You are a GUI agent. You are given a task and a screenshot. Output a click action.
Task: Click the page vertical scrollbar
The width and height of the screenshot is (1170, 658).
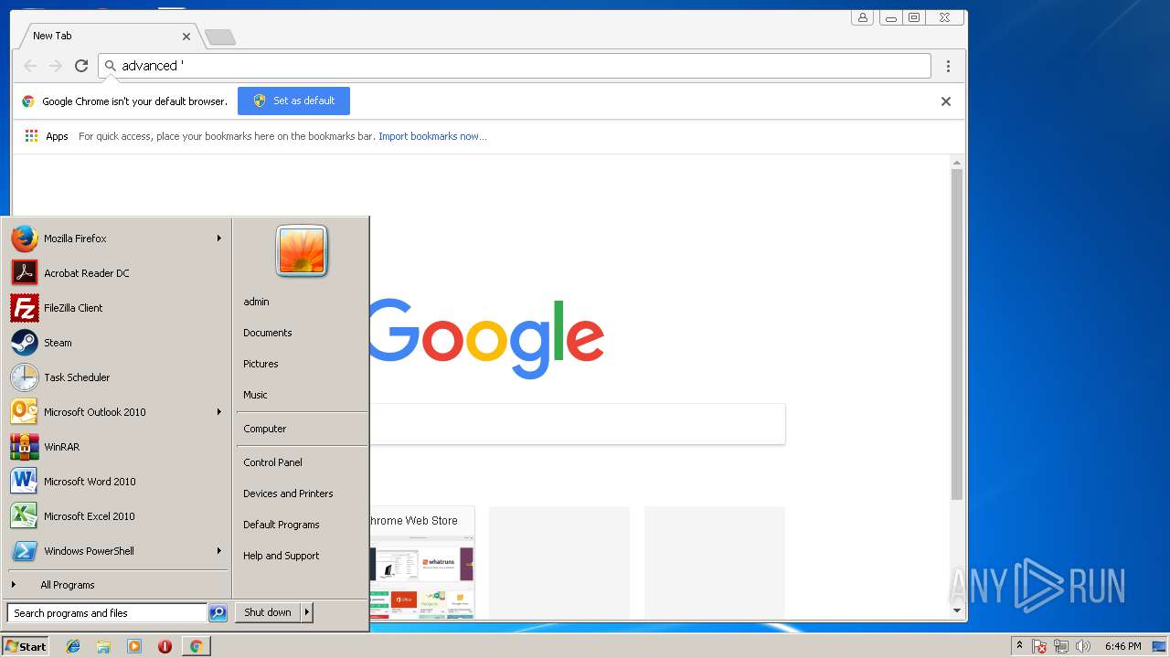(x=957, y=334)
